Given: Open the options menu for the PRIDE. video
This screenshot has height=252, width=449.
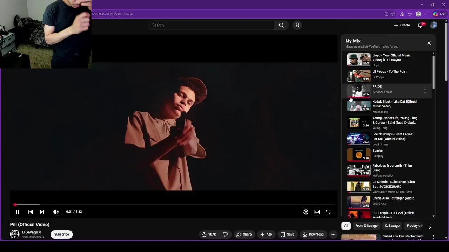Looking at the screenshot, I should point(425,91).
